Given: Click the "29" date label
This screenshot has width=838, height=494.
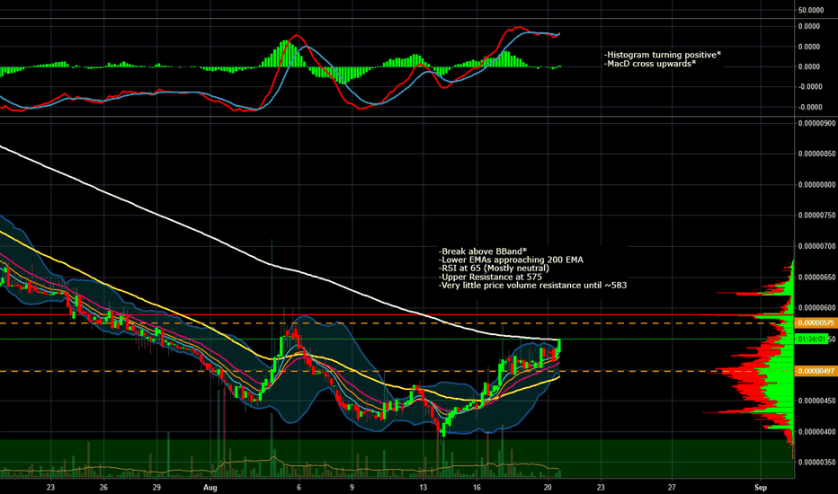Looking at the screenshot, I should click(x=156, y=488).
